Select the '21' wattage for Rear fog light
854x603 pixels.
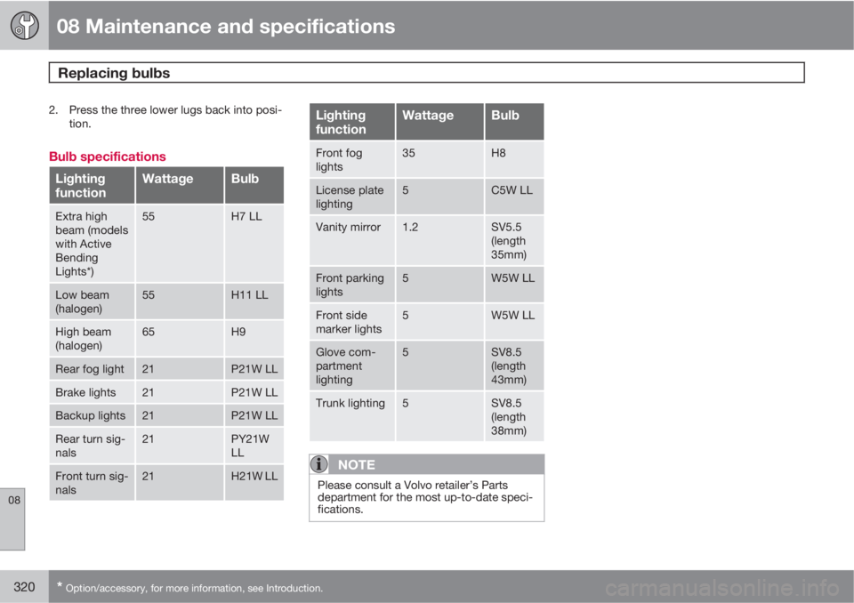[x=148, y=369]
